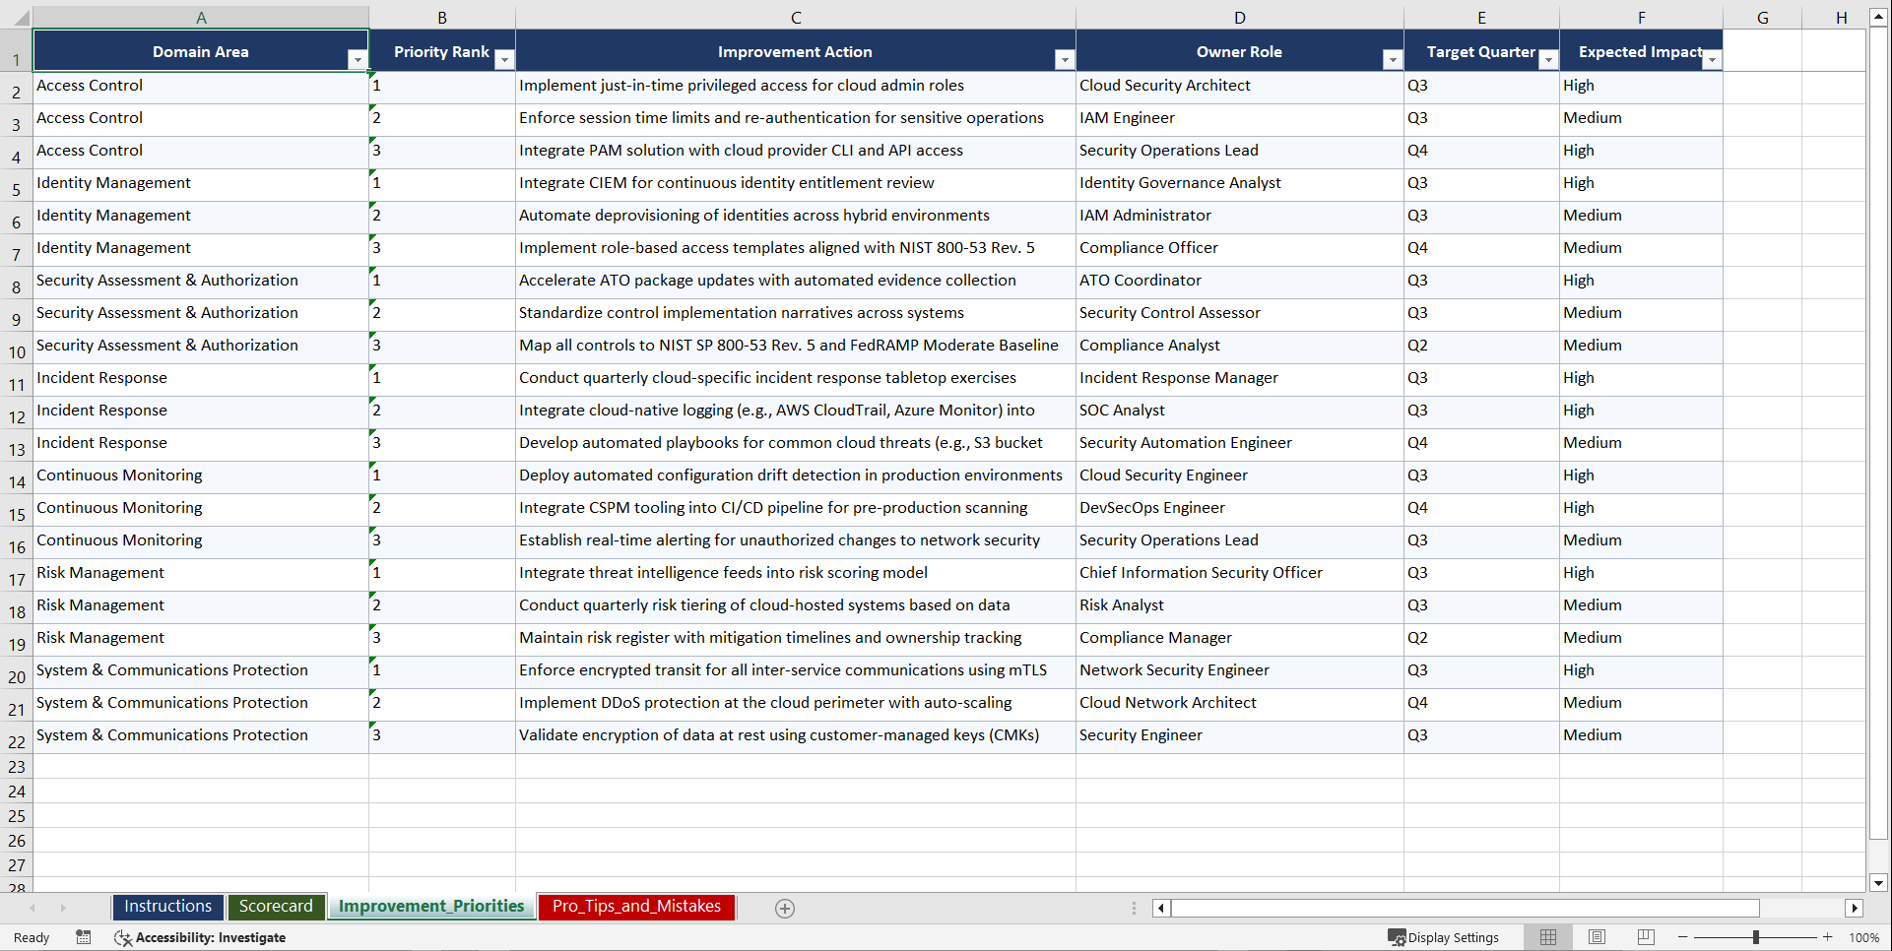Run the Accessibility: Investigate checker
Viewport: 1892px width, 951px height.
tap(200, 937)
